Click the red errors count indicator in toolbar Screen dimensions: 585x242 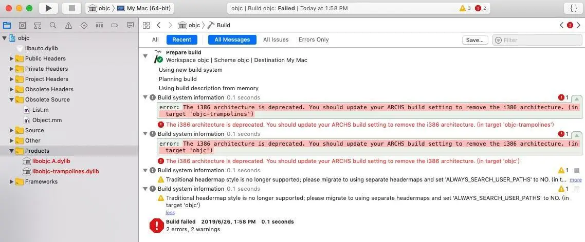point(481,8)
